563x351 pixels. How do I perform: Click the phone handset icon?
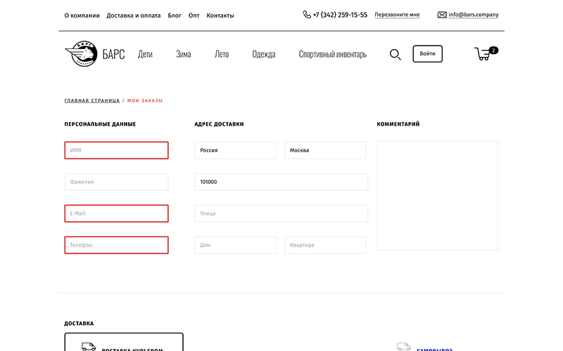tap(307, 14)
